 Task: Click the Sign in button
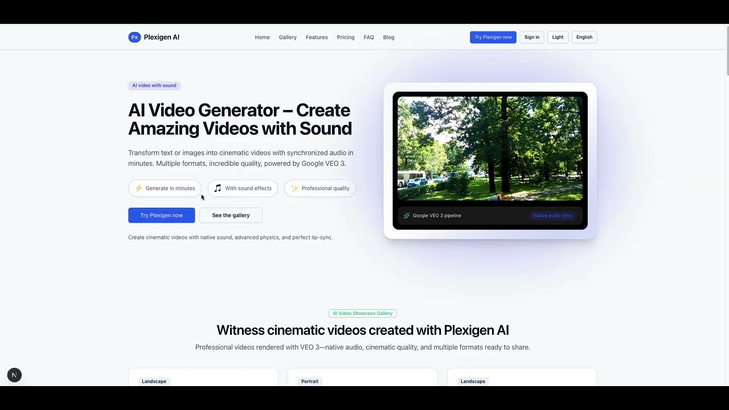(x=532, y=37)
